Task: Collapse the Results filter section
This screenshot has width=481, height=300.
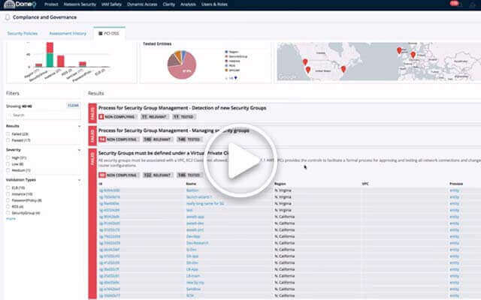Action: pos(79,126)
